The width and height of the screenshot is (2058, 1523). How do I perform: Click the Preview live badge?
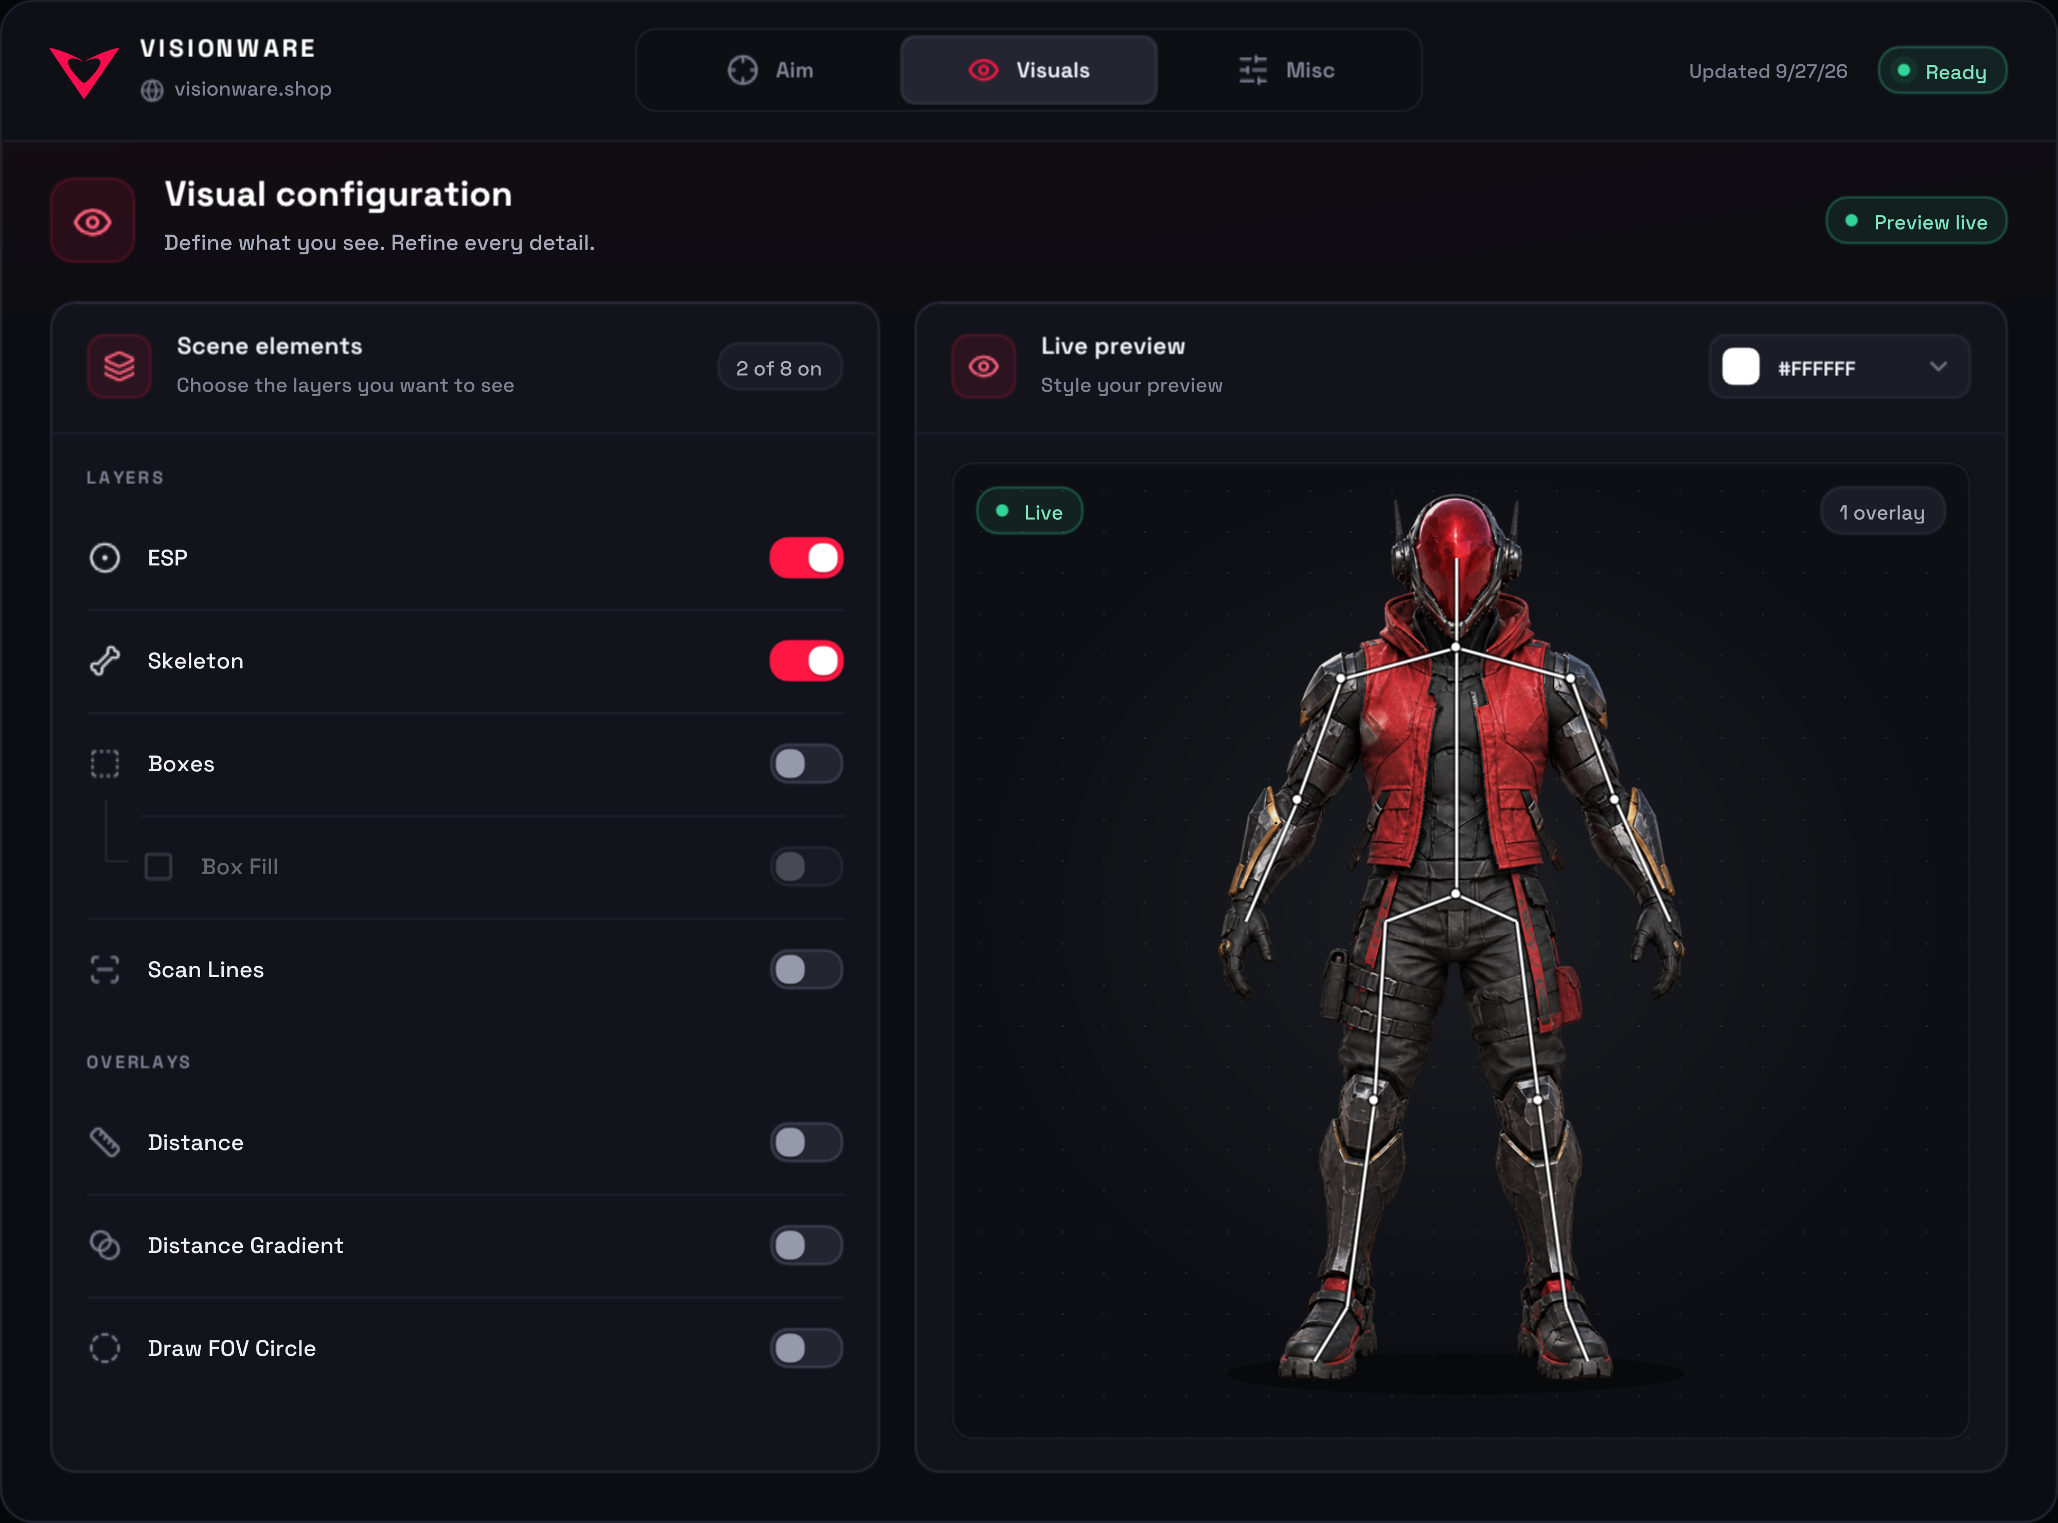point(1916,221)
